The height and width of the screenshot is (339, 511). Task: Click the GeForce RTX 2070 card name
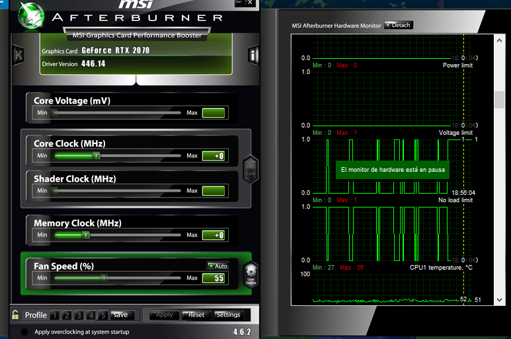pos(116,50)
